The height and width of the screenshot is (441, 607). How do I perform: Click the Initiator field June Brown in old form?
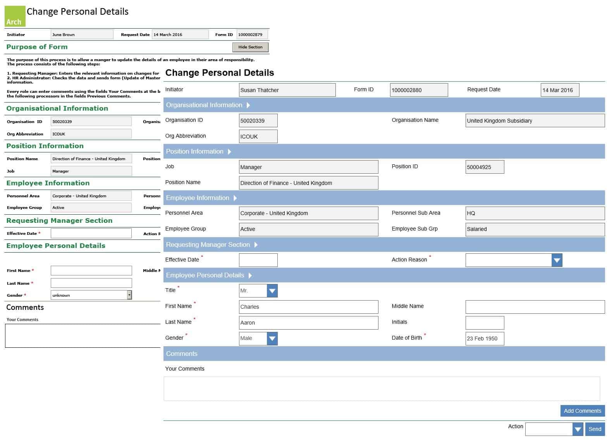(82, 34)
